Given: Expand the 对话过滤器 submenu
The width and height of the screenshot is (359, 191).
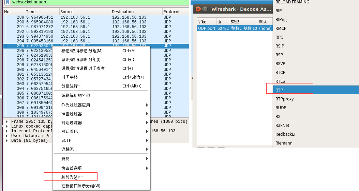Looking at the screenshot, I should click(x=101, y=122).
